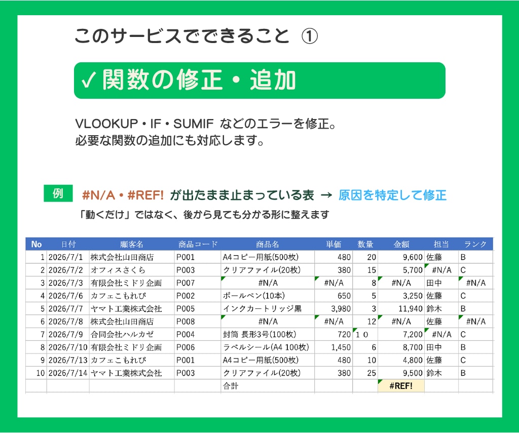The image size is (519, 433).
Task: Click the #N/A ランク cell in P007 row
Action: coord(475,283)
